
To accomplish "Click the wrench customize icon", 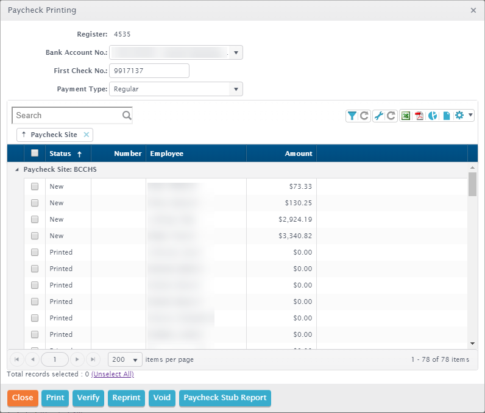I will tap(378, 116).
